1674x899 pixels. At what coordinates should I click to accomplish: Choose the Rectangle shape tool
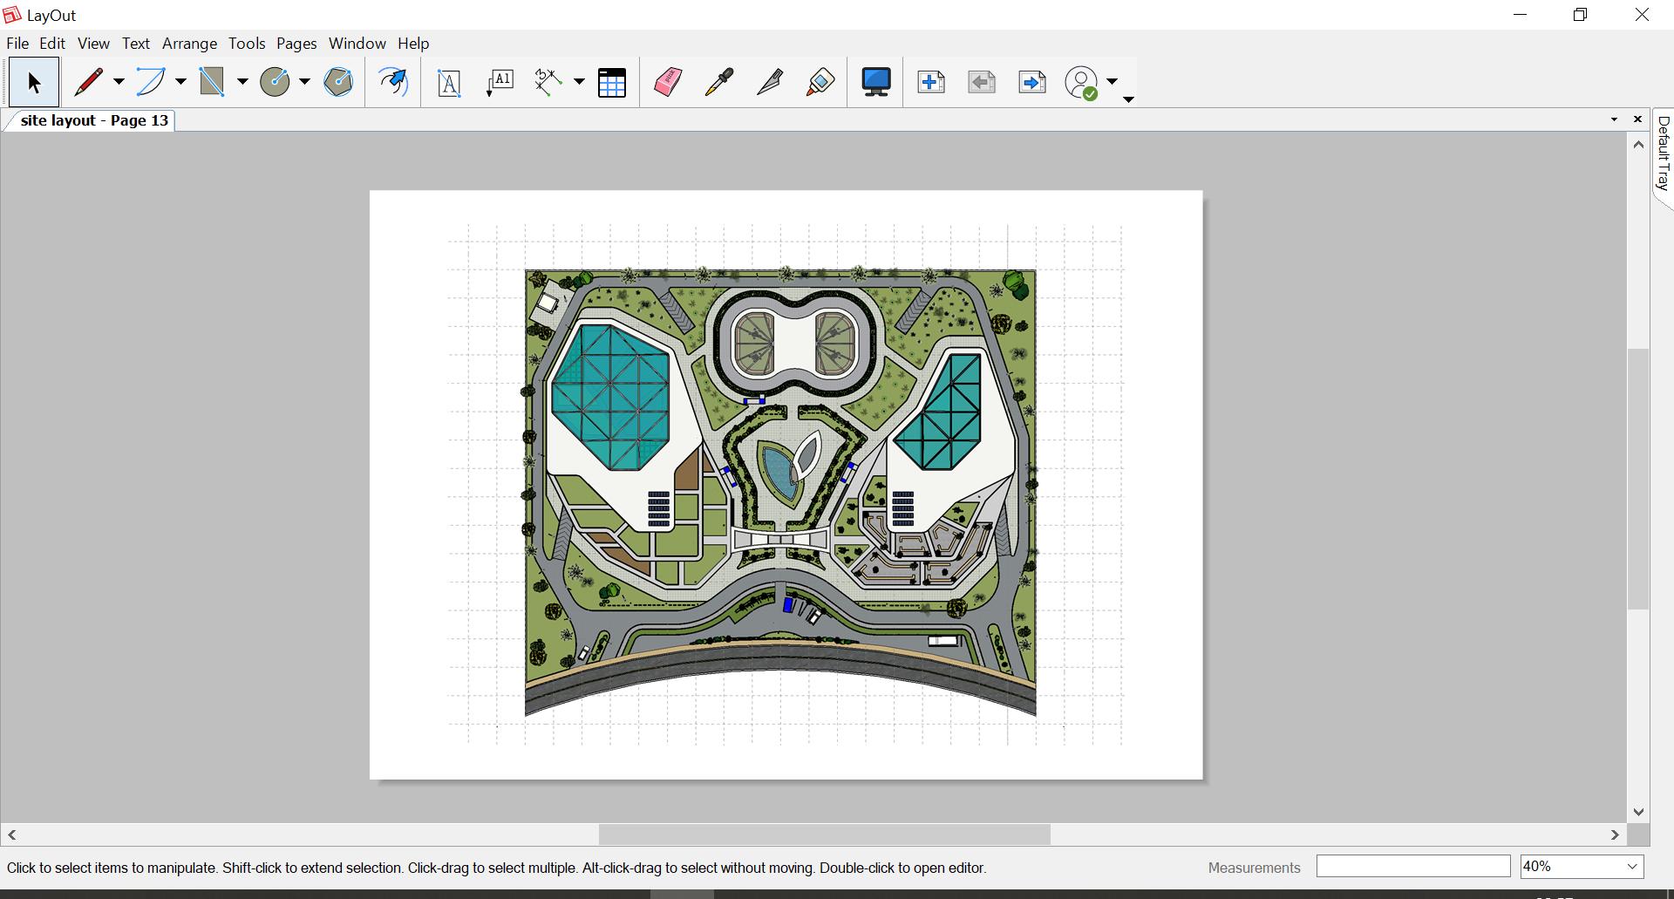pyautogui.click(x=212, y=82)
